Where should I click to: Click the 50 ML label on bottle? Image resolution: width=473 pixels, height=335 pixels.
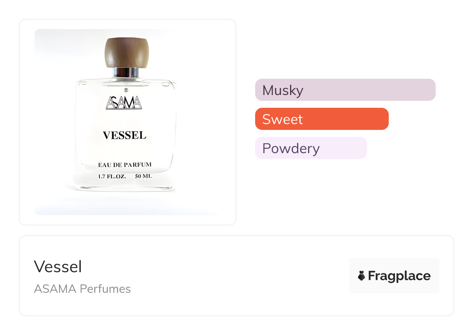click(143, 176)
